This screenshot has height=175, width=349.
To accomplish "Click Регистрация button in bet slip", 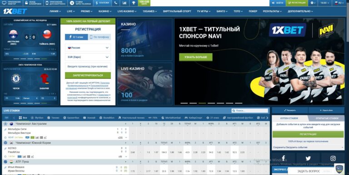I will 308,134.
